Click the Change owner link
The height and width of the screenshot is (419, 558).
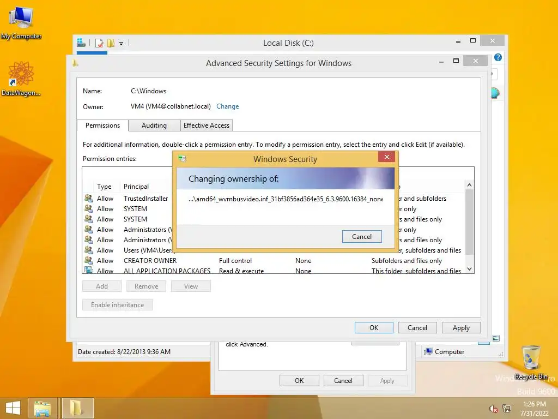pos(227,106)
